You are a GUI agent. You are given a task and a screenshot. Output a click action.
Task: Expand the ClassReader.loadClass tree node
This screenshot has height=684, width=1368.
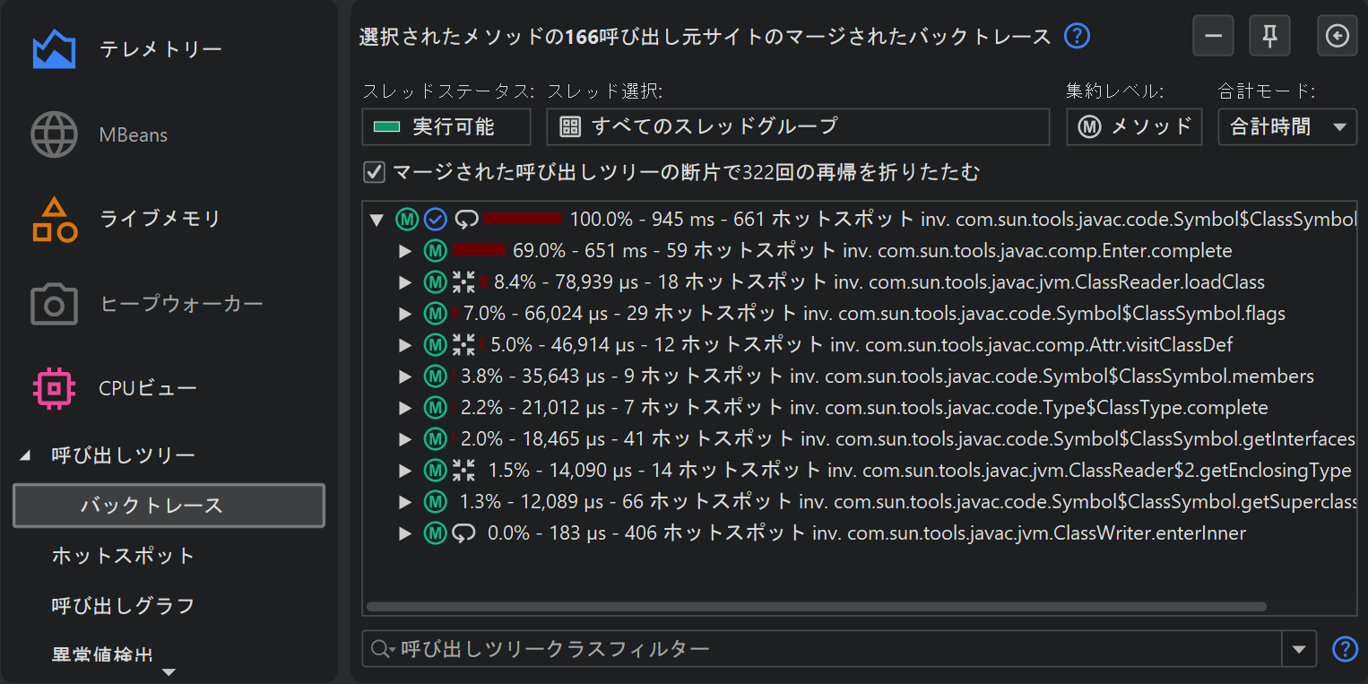coord(405,282)
